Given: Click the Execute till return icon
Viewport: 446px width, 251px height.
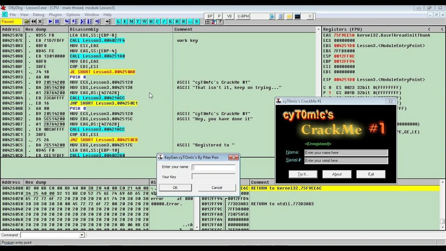Looking at the screenshot, I should pyautogui.click(x=98, y=22).
